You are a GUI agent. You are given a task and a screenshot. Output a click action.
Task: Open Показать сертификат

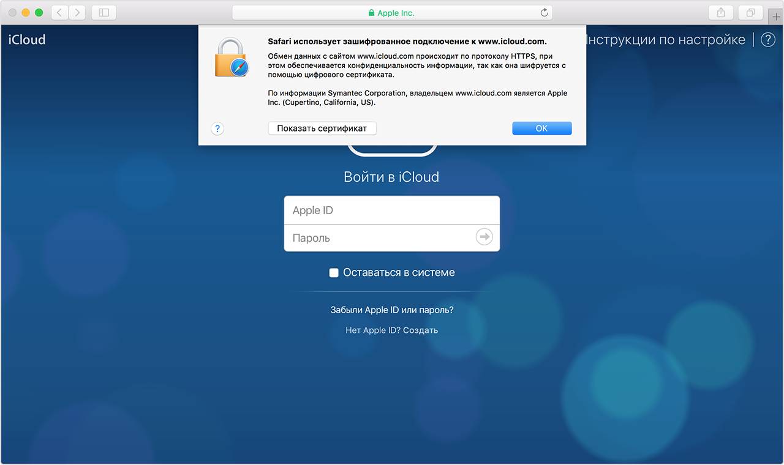tap(322, 128)
